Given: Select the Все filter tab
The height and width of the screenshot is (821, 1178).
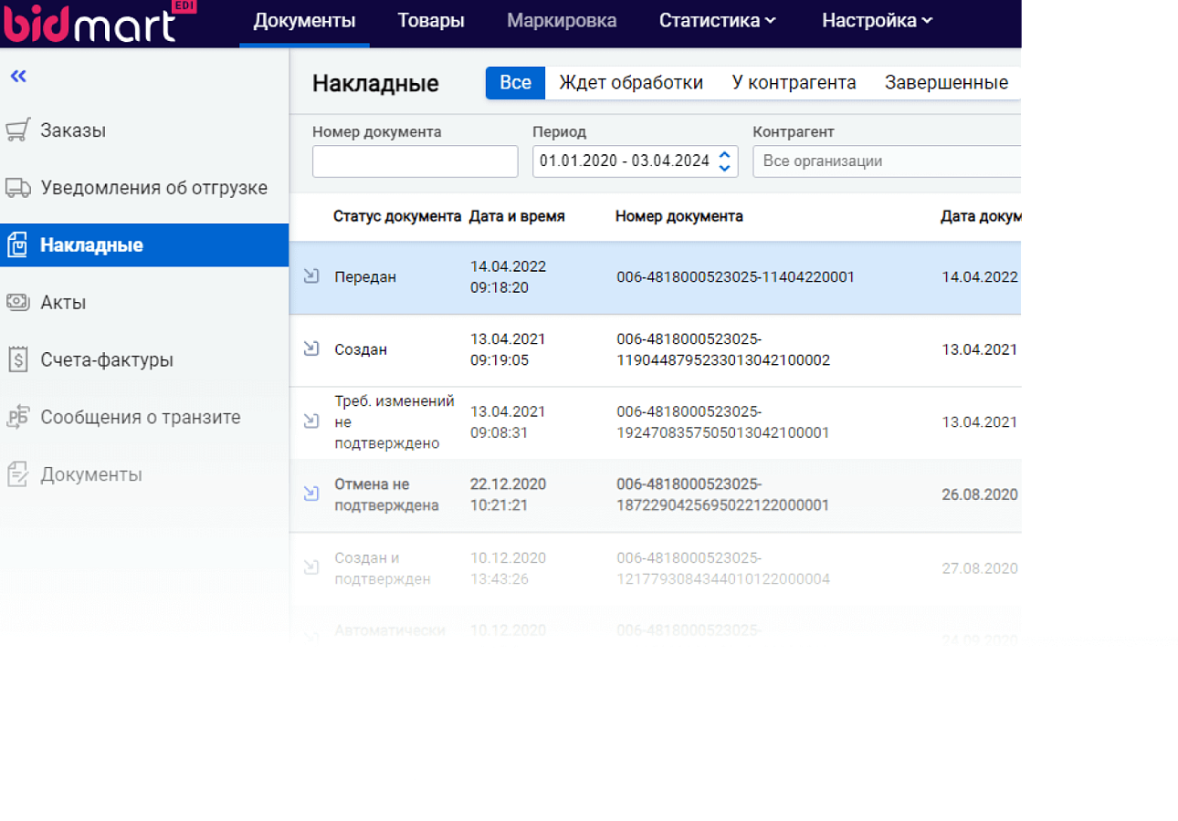Looking at the screenshot, I should click(x=515, y=83).
